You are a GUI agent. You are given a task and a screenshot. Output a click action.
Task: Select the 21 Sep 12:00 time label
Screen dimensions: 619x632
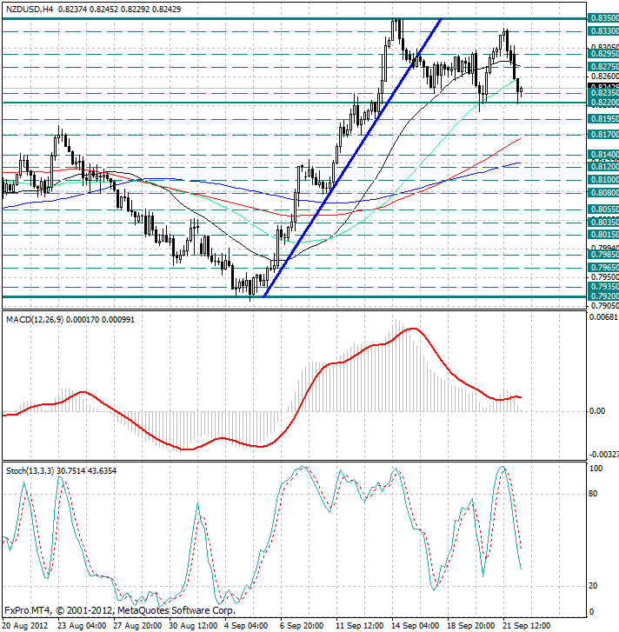click(x=527, y=626)
